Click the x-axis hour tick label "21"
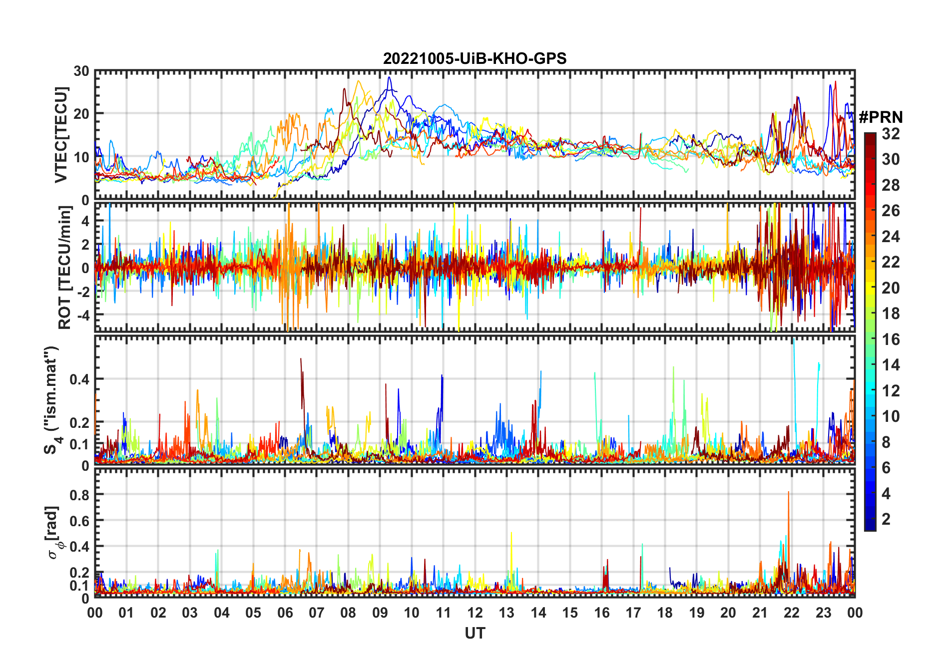 point(760,613)
